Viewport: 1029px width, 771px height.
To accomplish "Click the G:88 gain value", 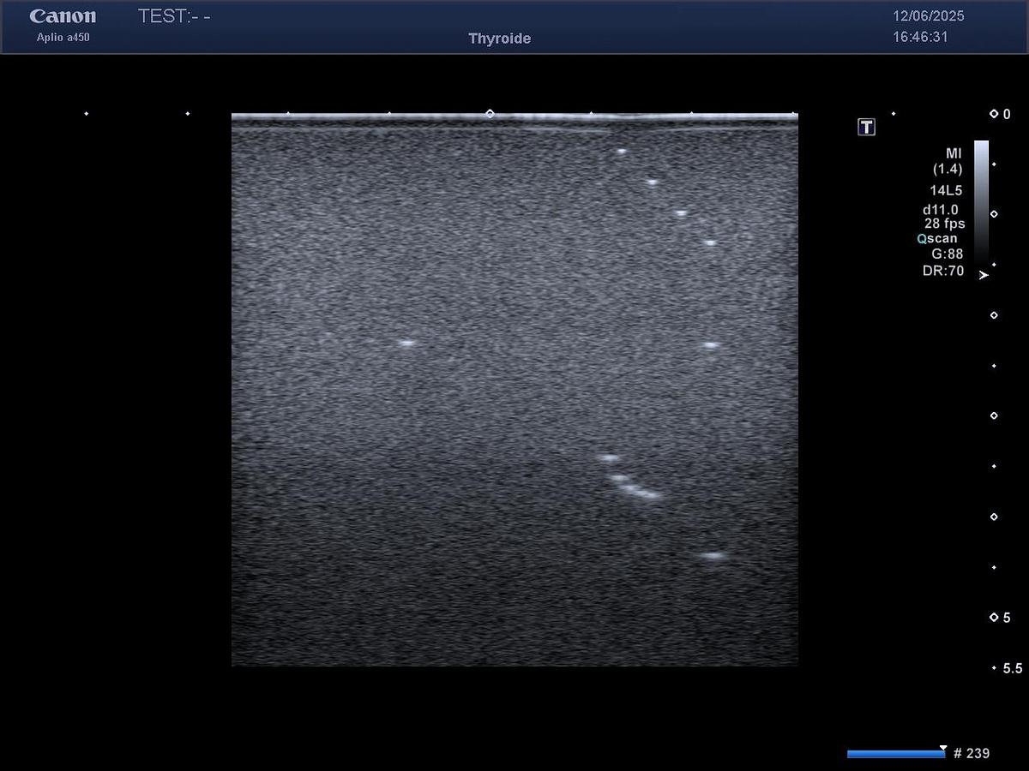I will pos(947,254).
